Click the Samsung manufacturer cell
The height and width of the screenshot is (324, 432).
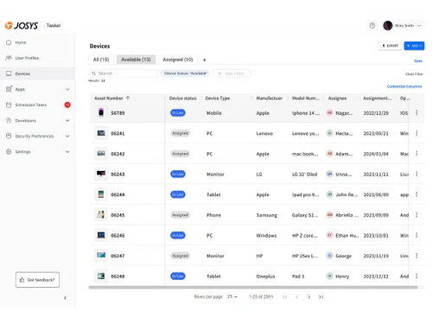pos(267,215)
